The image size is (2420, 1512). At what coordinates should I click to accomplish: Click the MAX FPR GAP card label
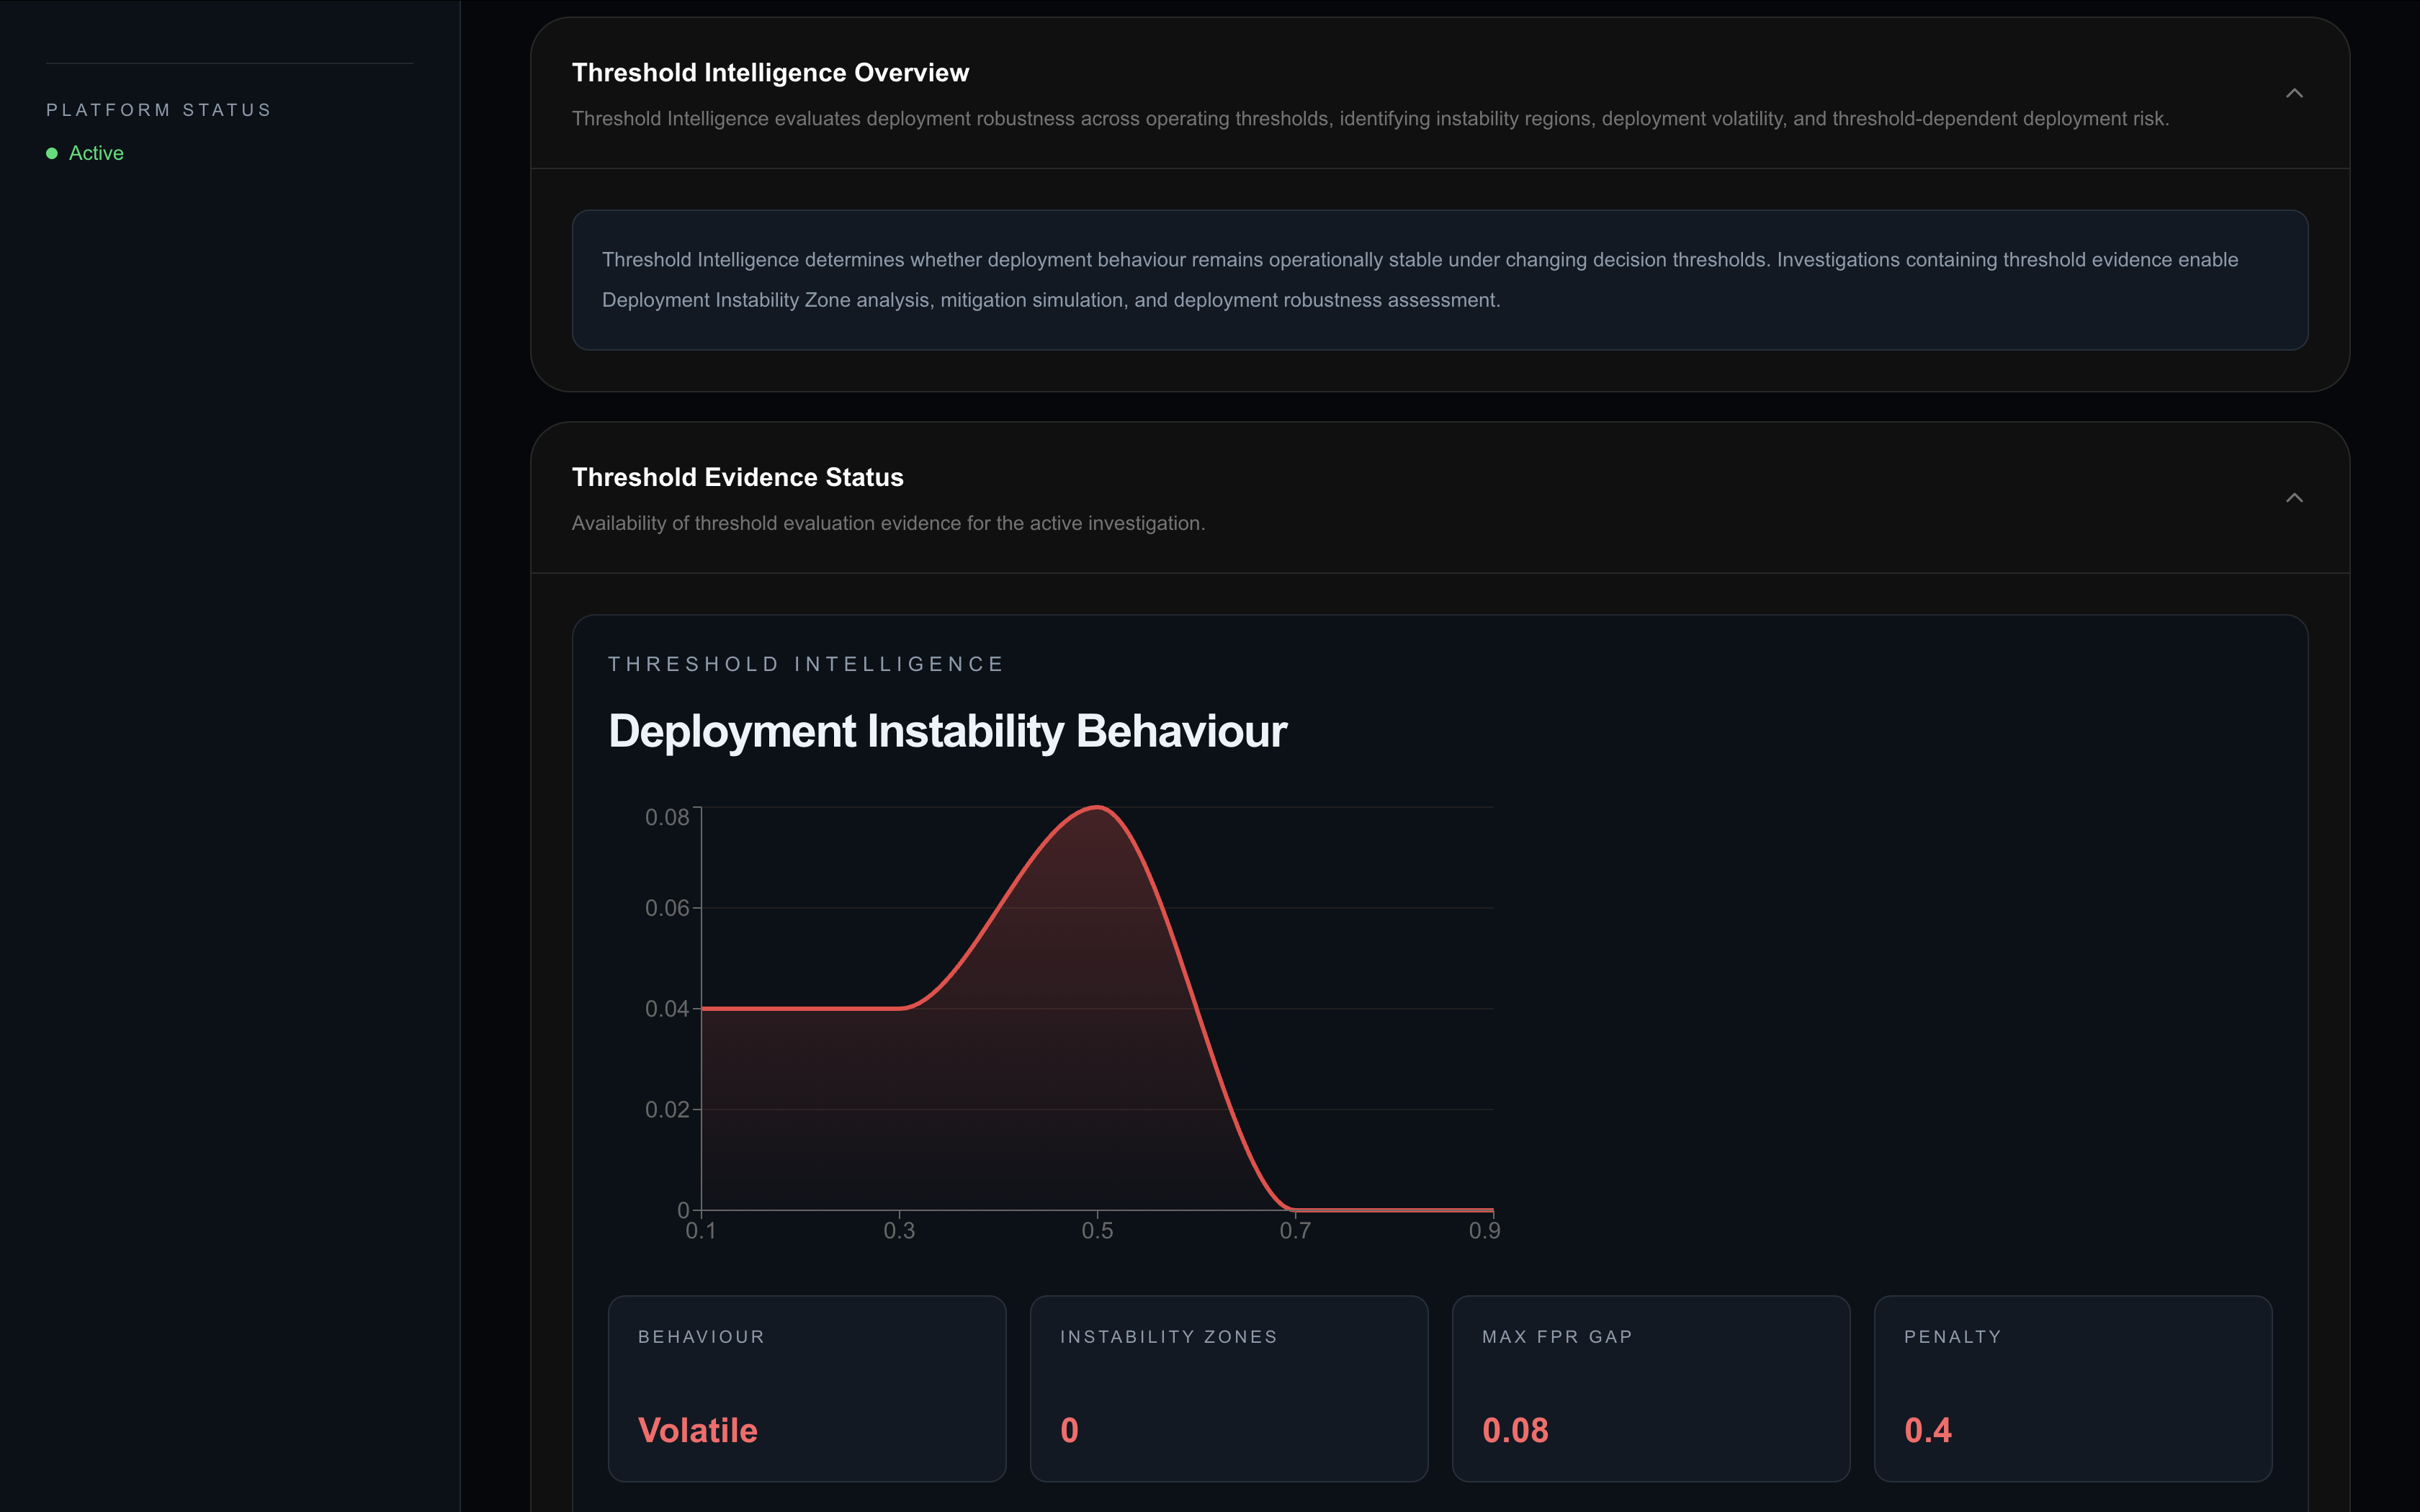1557,1337
